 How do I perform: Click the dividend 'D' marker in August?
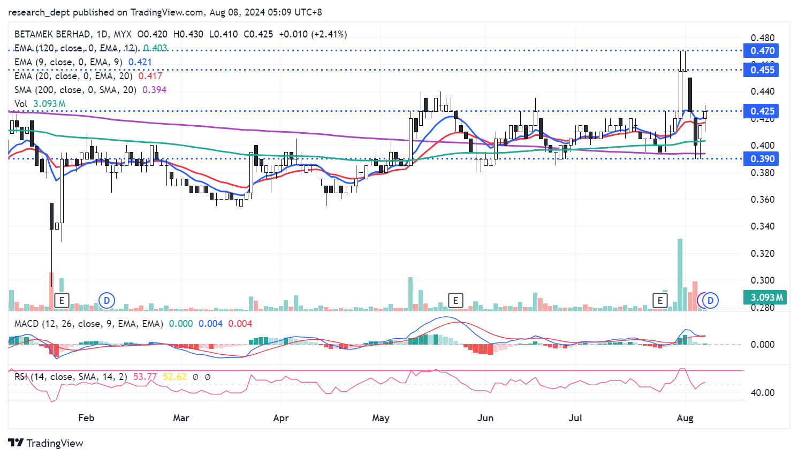click(x=711, y=300)
